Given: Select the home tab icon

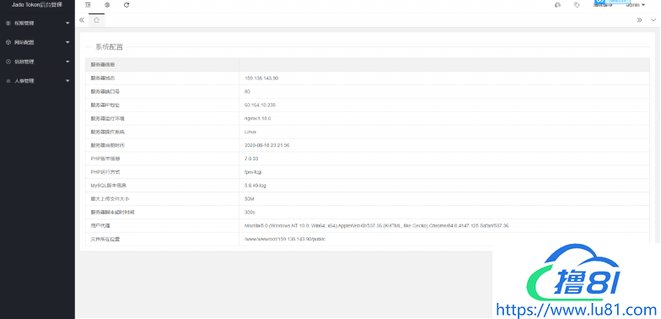Looking at the screenshot, I should (96, 20).
